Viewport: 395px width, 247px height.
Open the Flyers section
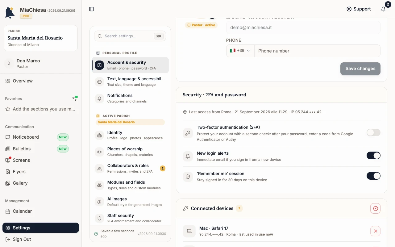point(41,172)
